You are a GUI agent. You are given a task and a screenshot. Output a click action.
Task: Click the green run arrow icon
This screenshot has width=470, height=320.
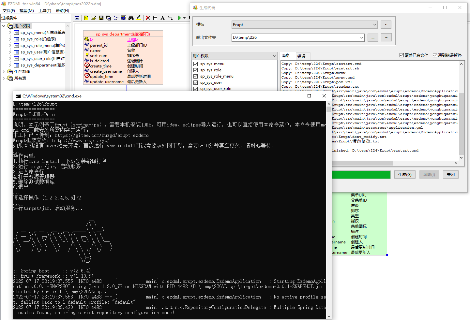coord(179,18)
